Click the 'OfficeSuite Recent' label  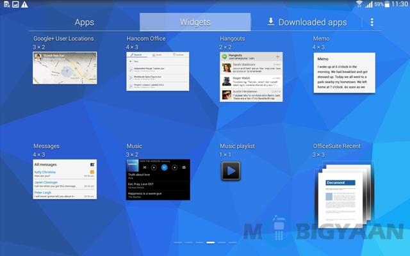pyautogui.click(x=336, y=146)
